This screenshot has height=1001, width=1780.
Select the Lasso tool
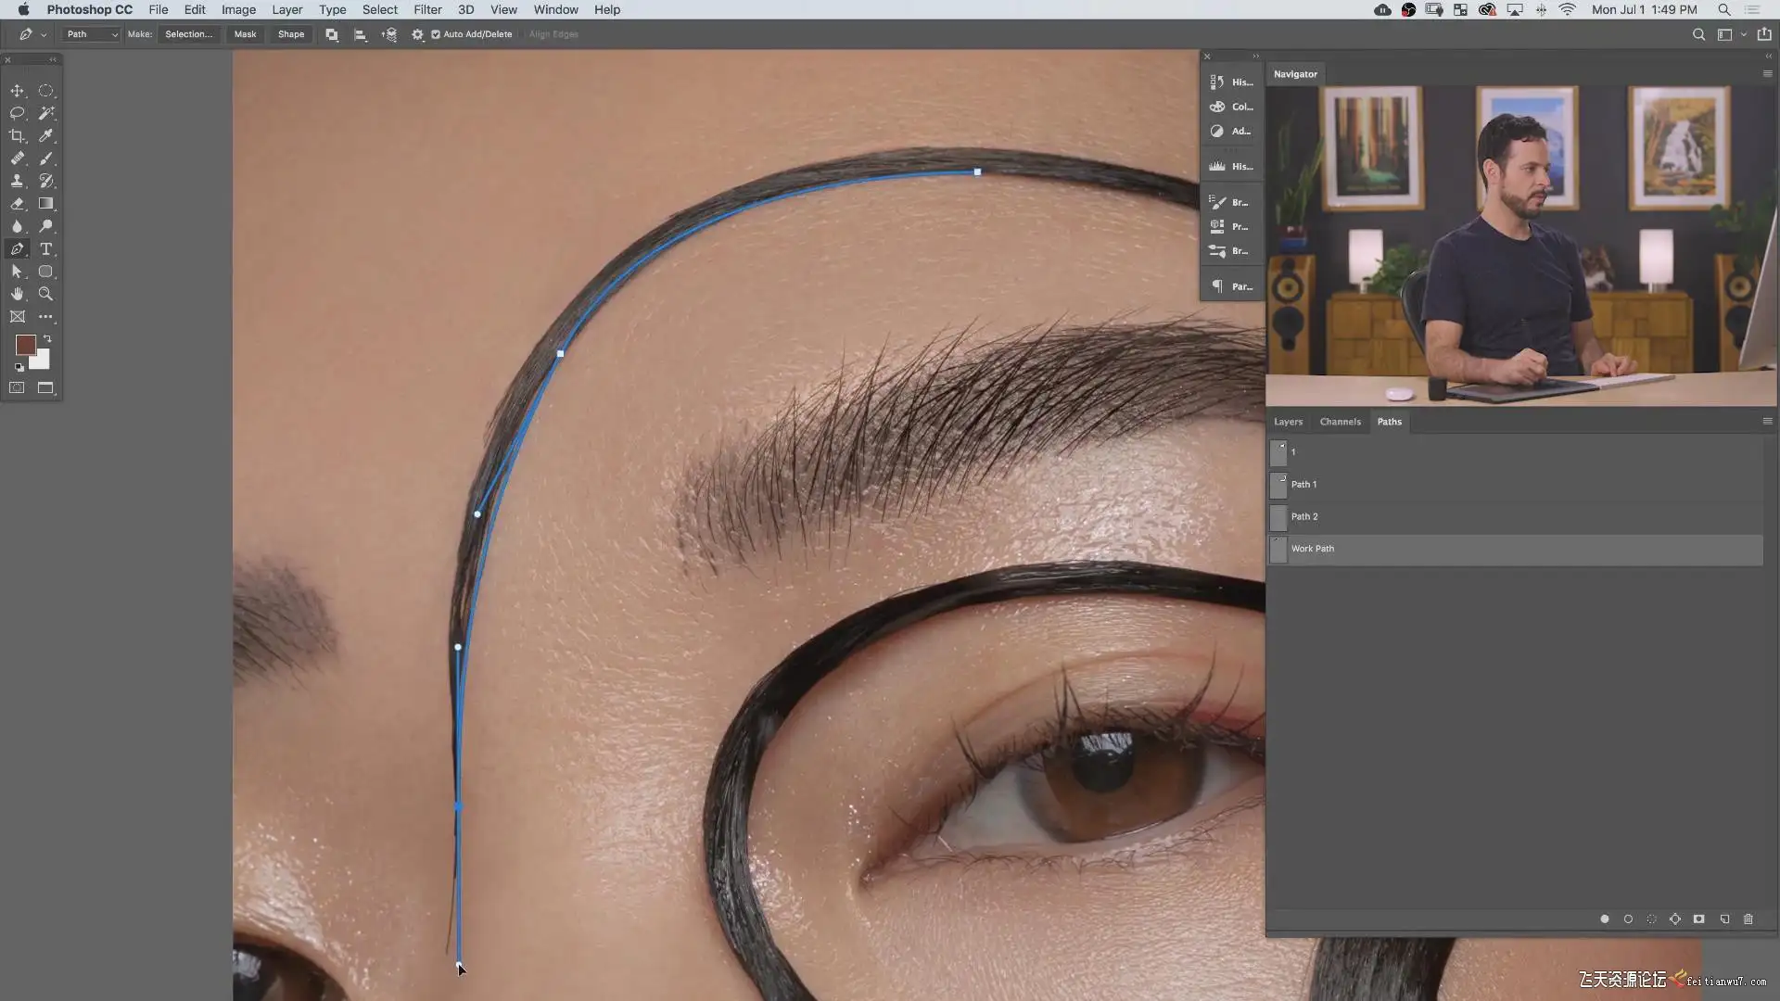[17, 113]
